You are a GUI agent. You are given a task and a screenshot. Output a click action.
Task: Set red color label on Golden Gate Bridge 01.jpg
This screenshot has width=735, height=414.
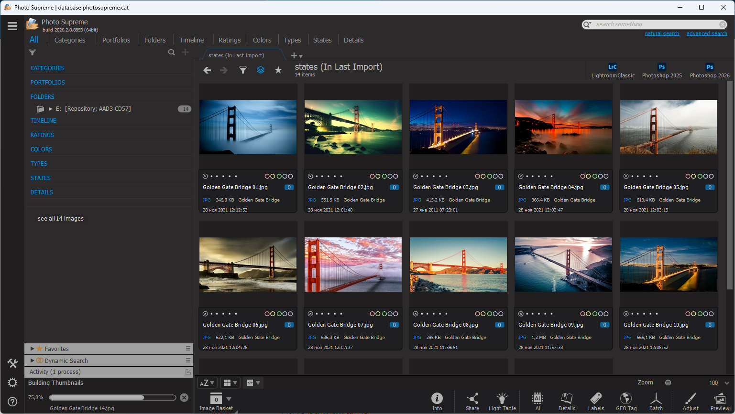tap(267, 176)
